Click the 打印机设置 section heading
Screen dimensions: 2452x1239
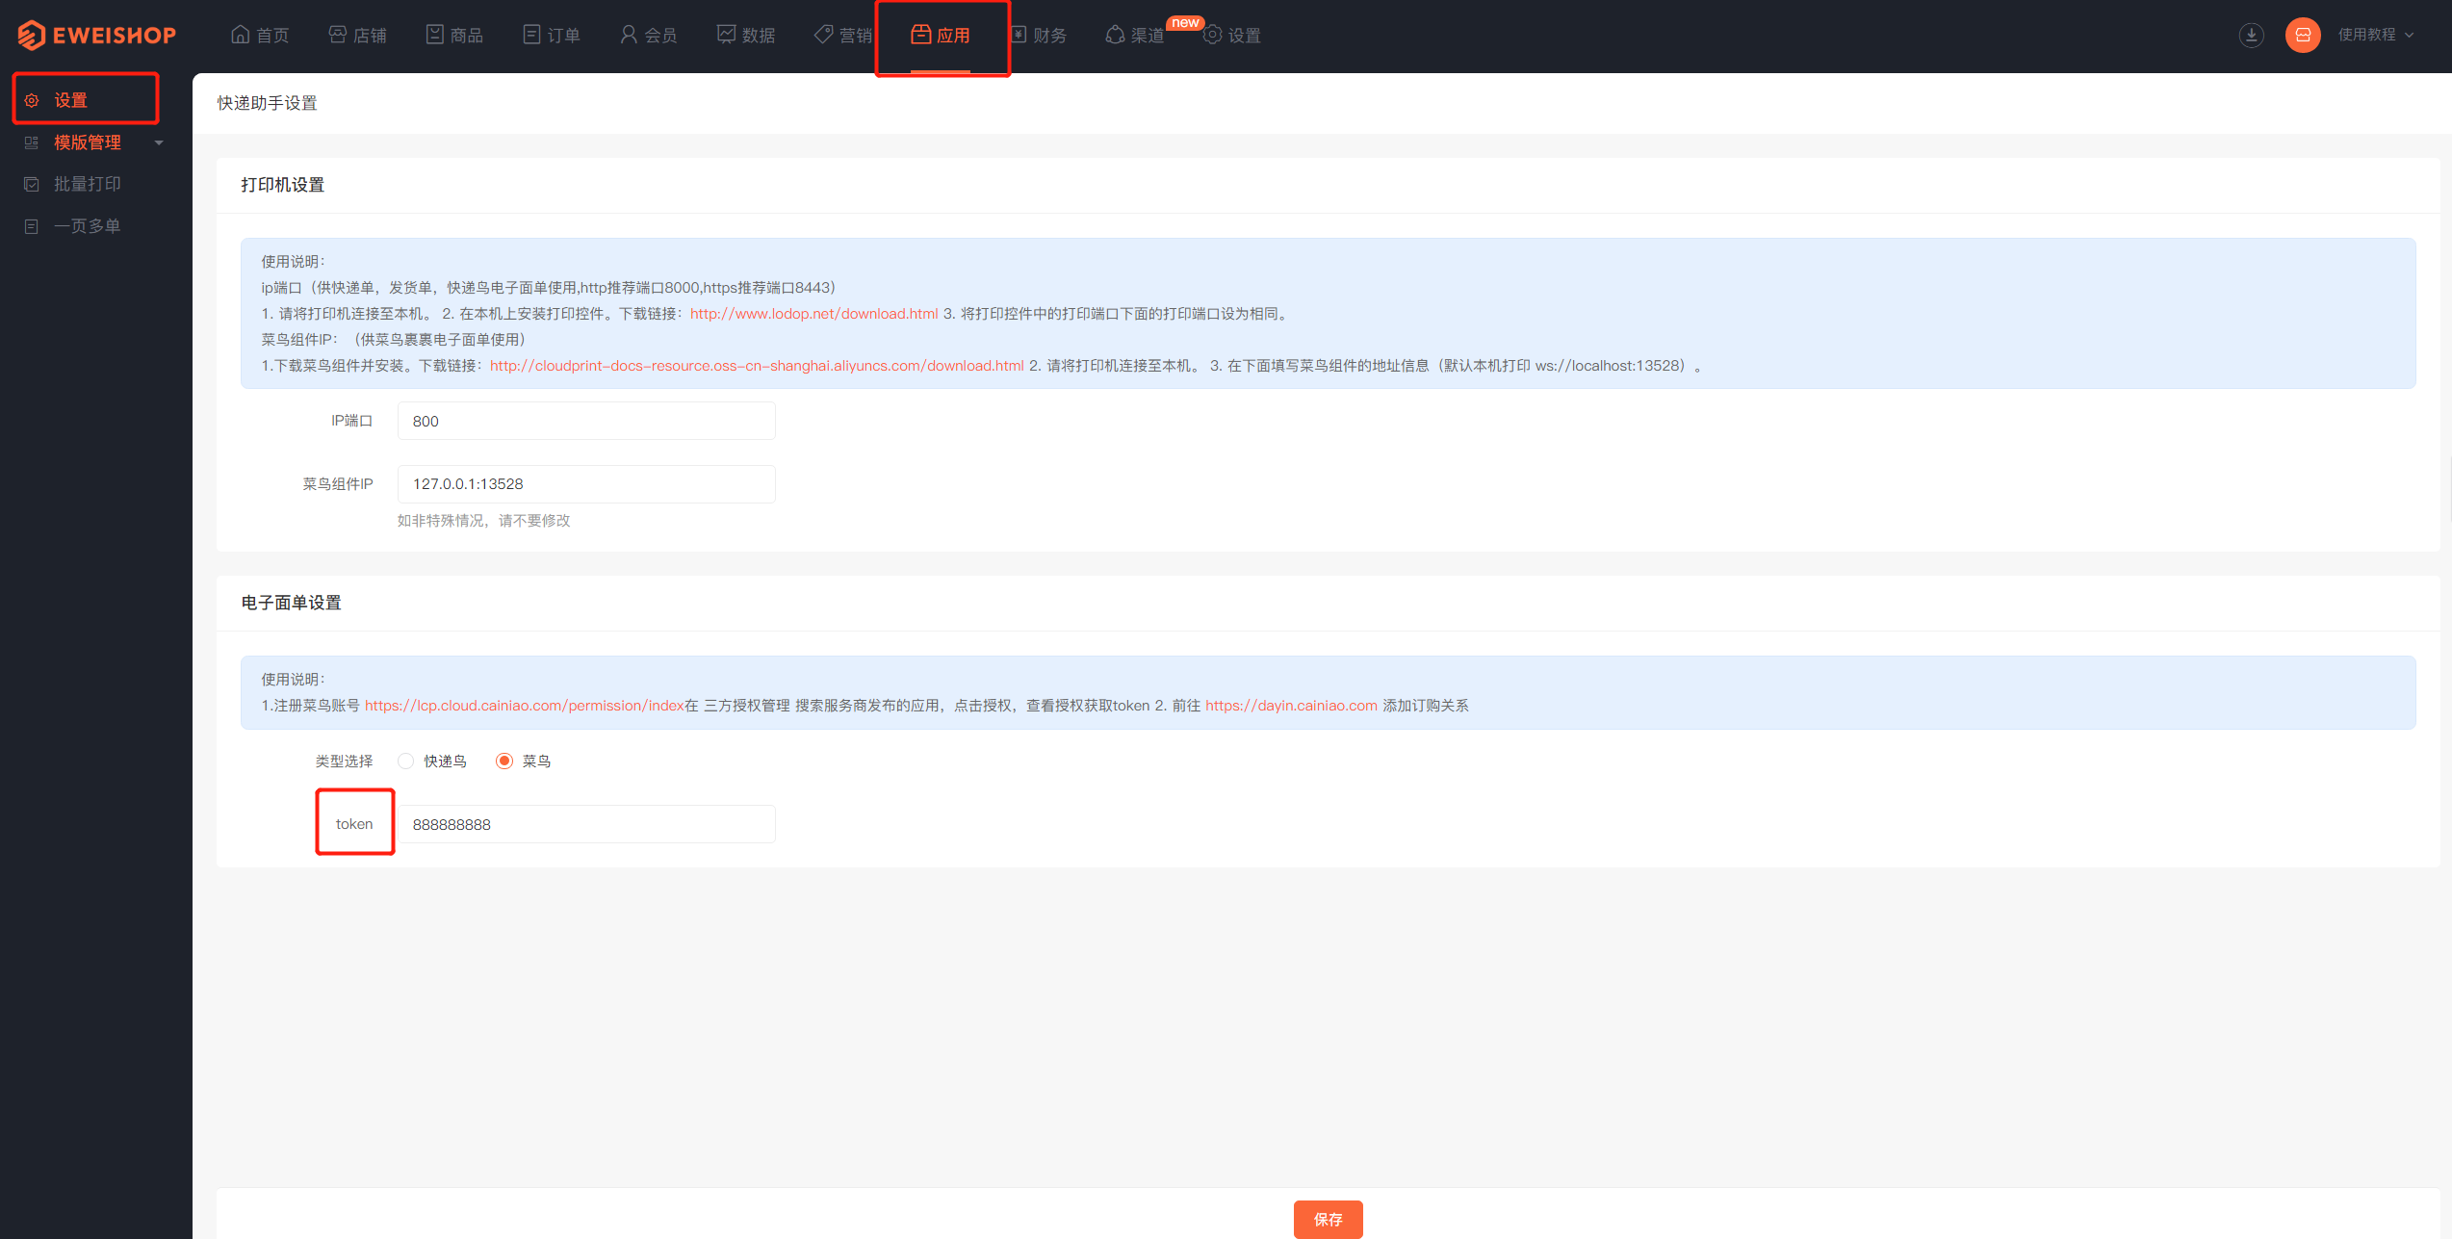[x=283, y=185]
